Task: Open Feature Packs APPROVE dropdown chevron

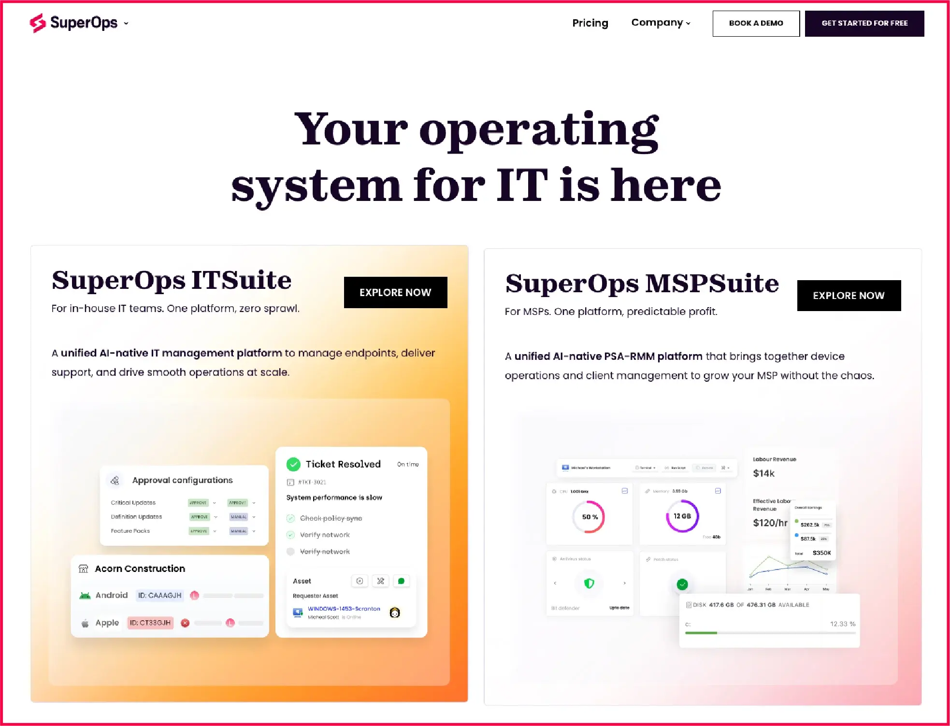Action: 215,531
